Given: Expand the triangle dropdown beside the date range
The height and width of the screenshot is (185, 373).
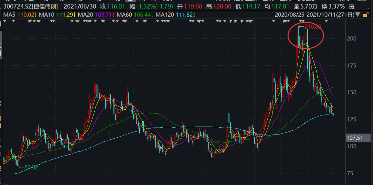Looking at the screenshot, I should (x=358, y=15).
